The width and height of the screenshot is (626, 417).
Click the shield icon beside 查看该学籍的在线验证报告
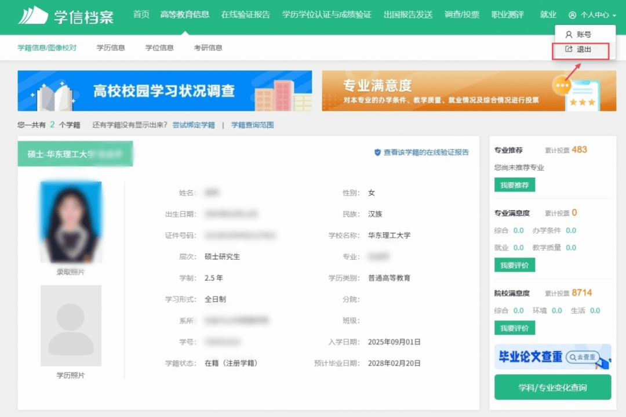(x=377, y=153)
